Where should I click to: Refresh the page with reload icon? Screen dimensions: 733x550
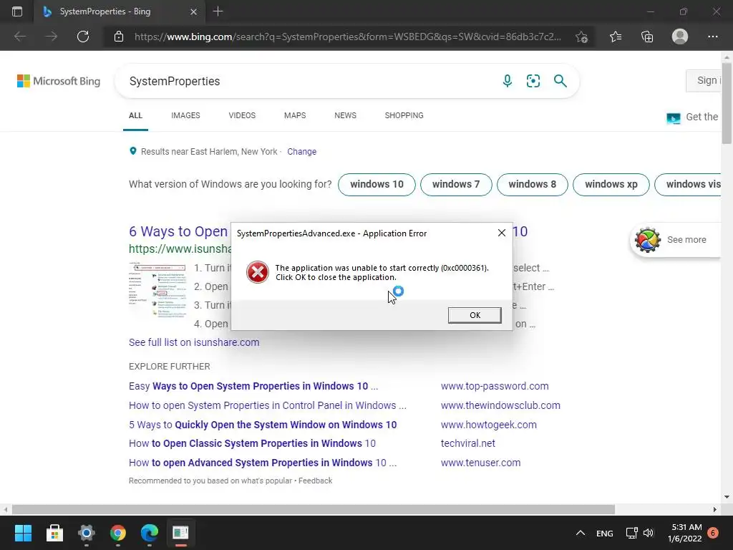[x=83, y=37]
